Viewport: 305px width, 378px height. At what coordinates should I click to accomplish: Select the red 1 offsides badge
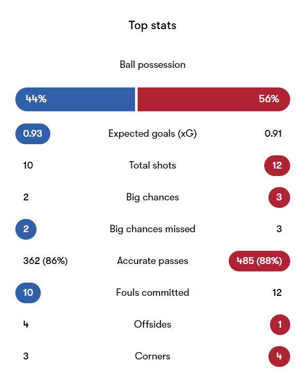pos(280,324)
